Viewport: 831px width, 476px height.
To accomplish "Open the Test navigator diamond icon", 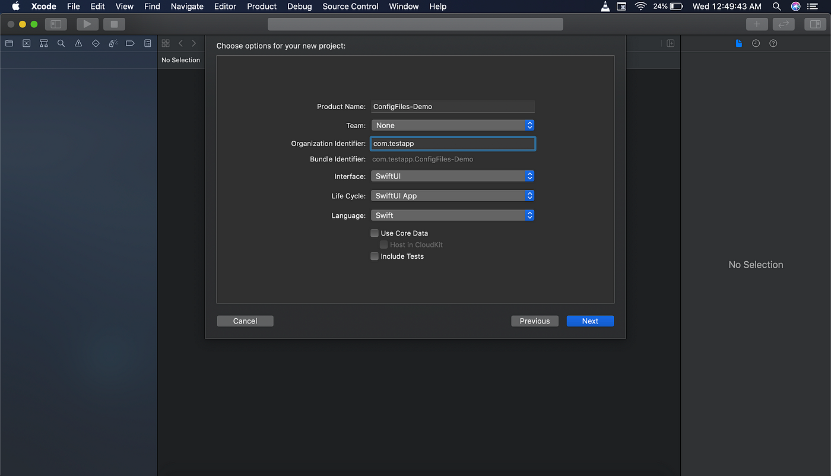I will 96,43.
